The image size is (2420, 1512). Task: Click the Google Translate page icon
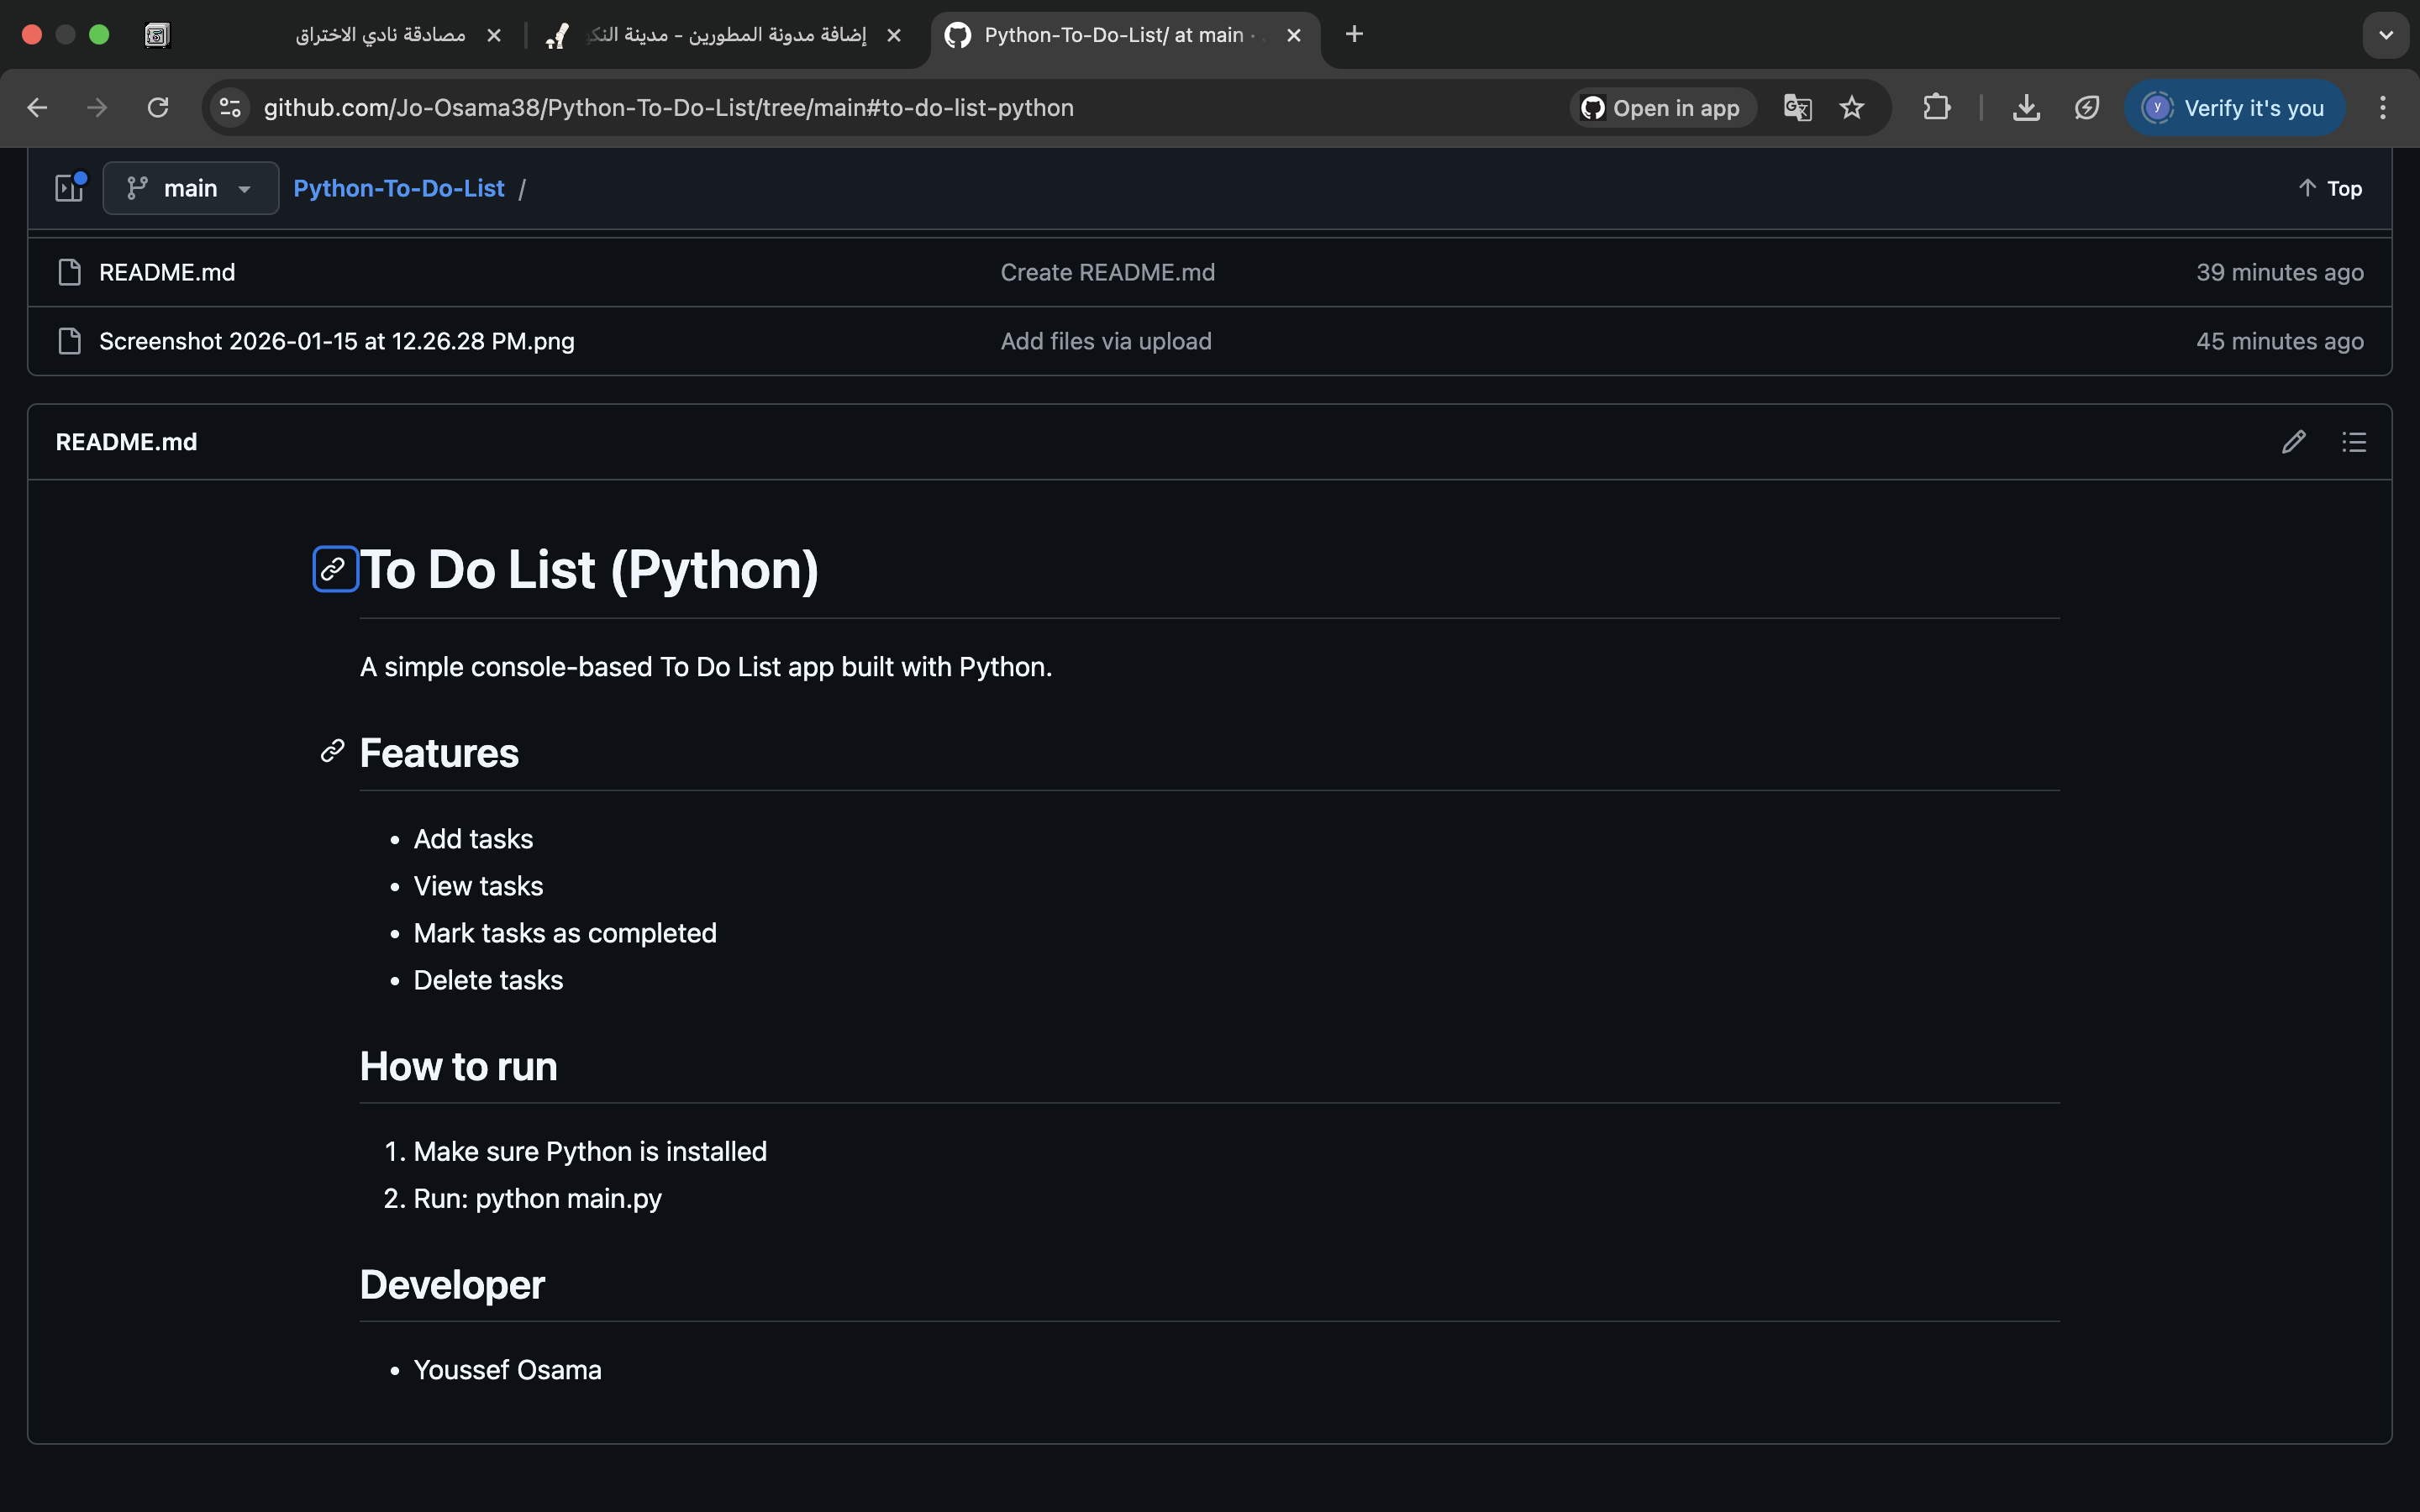pos(1797,108)
